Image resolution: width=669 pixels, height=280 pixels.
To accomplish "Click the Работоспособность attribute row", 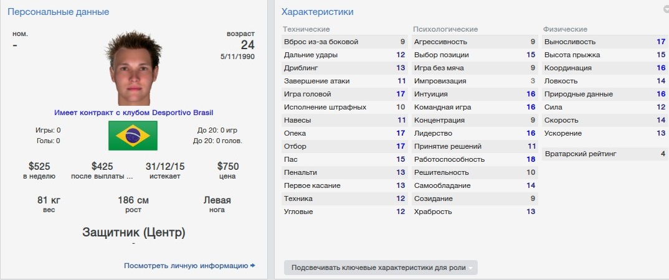I will pyautogui.click(x=475, y=159).
